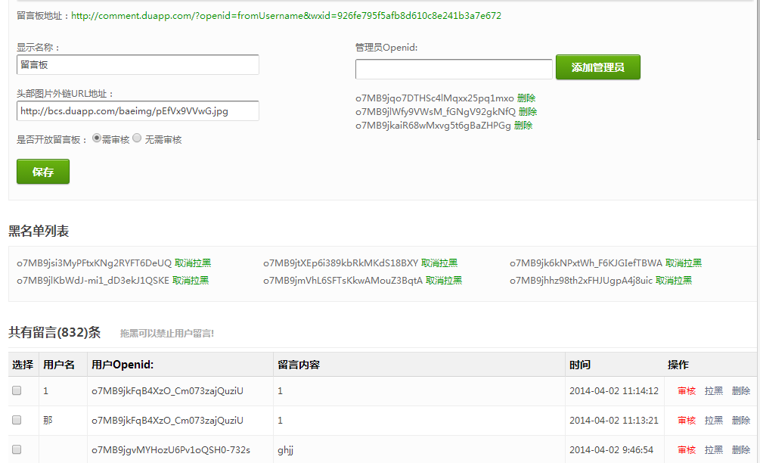Screen dimensions: 760x463
Task: Check the box for user 那's message
Action: [17, 420]
